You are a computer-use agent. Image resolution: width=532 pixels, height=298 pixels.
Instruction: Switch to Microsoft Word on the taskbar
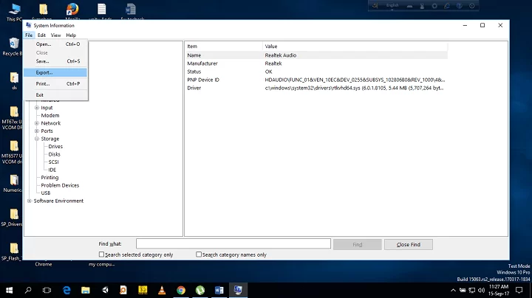point(219,290)
